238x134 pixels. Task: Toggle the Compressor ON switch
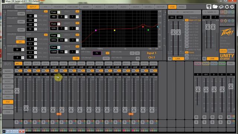click(x=46, y=35)
